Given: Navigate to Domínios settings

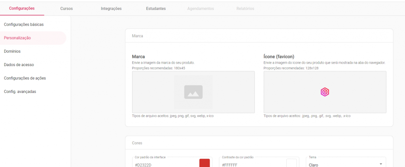Looking at the screenshot, I should (x=12, y=51).
